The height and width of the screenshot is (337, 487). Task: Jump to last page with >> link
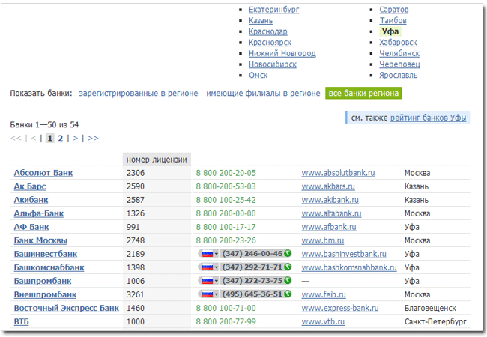click(x=93, y=138)
